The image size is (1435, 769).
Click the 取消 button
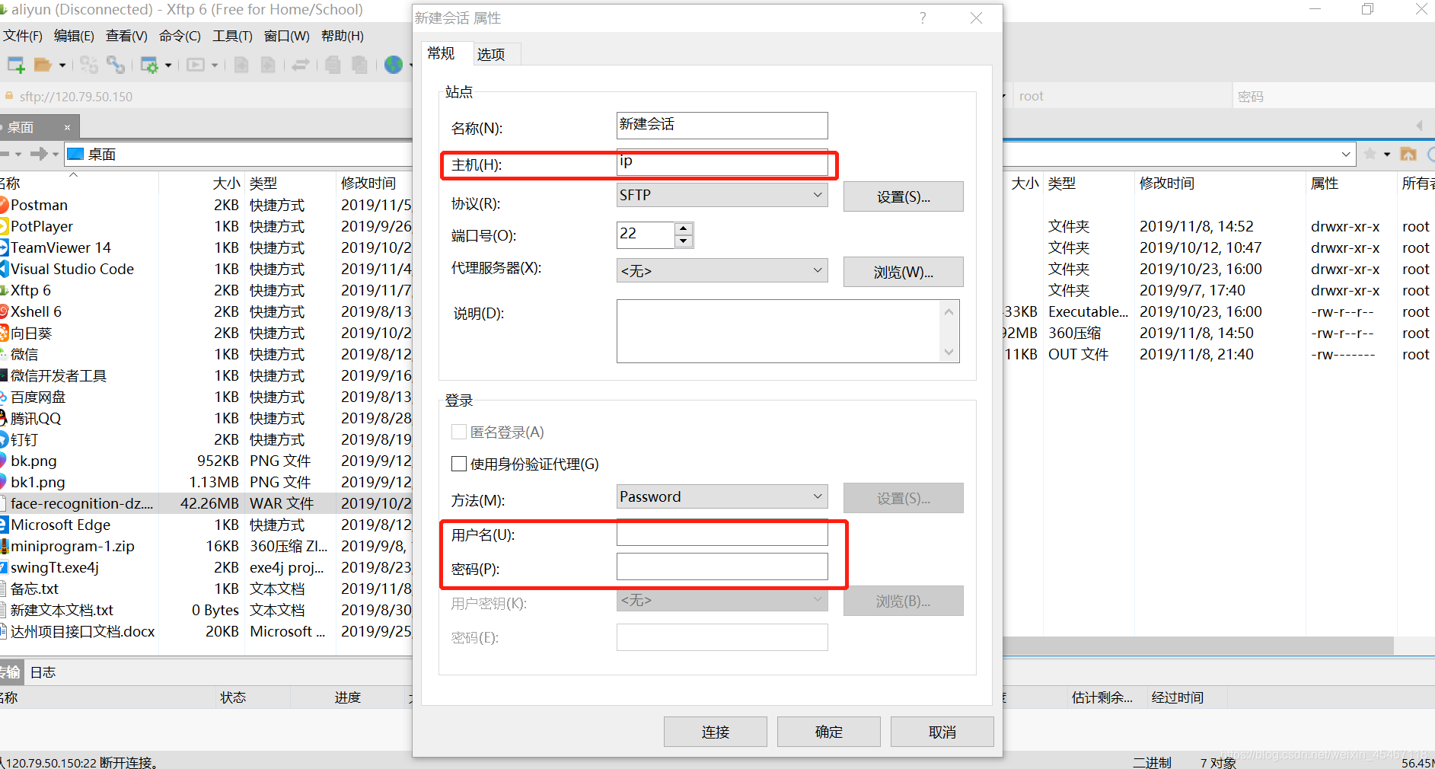pos(942,732)
